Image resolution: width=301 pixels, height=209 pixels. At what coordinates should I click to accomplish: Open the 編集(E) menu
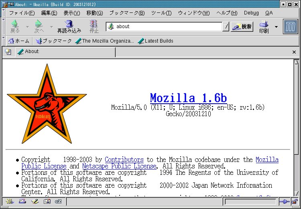(x=49, y=13)
